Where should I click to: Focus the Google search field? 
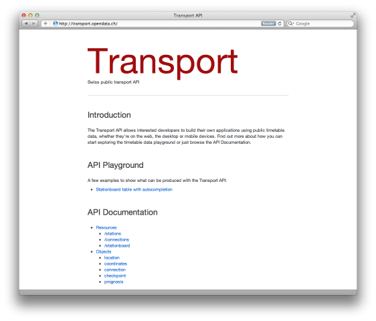coord(320,23)
